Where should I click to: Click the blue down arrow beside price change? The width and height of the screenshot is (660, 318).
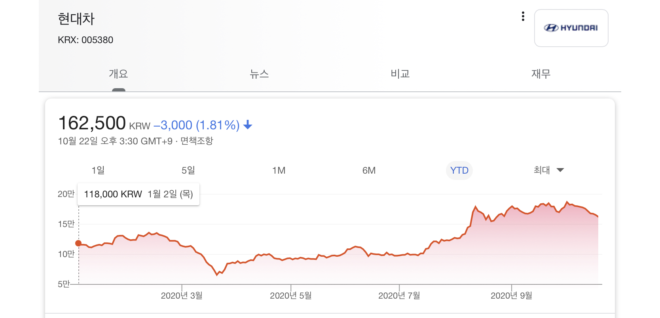(x=248, y=125)
